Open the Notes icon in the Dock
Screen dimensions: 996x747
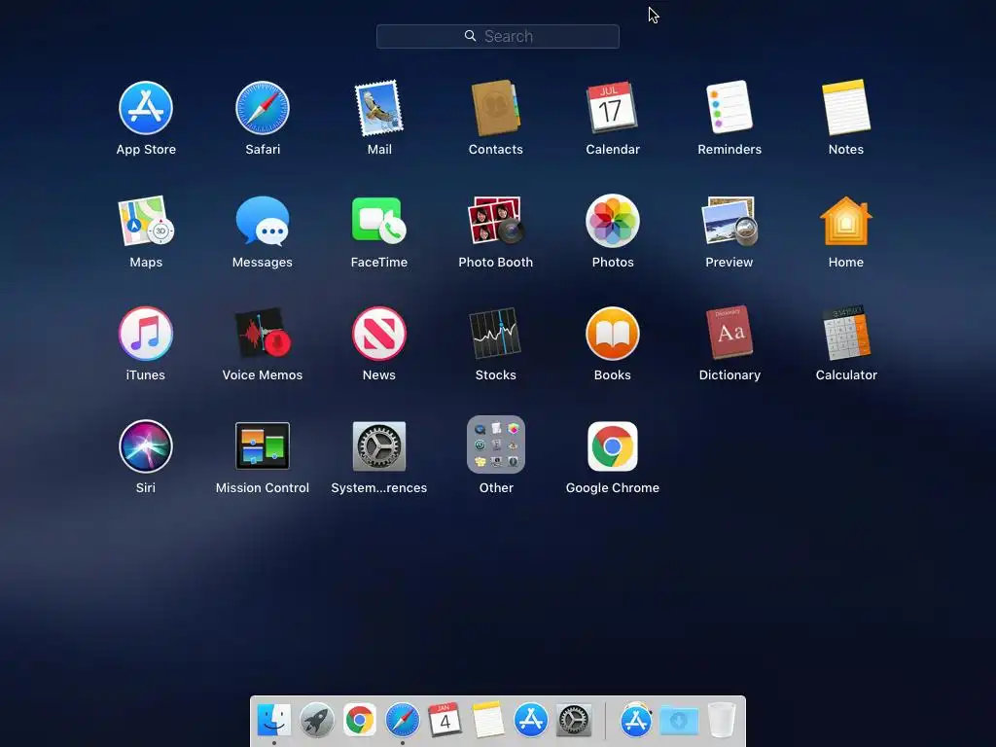[x=488, y=720]
